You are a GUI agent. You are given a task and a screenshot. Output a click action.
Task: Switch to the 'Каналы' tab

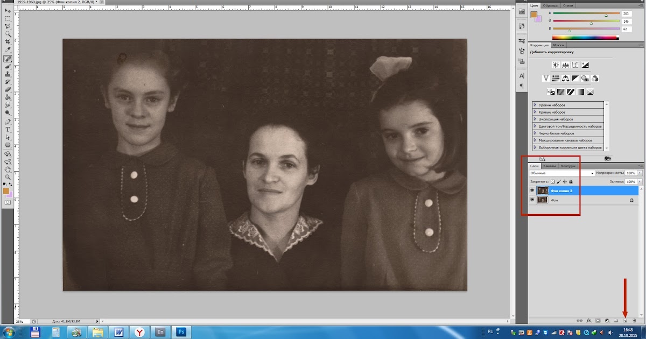coord(549,166)
